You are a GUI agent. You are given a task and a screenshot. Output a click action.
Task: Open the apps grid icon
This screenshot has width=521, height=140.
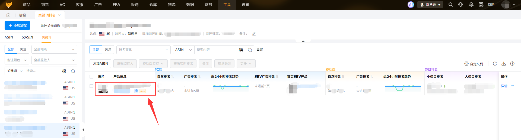click(x=481, y=5)
